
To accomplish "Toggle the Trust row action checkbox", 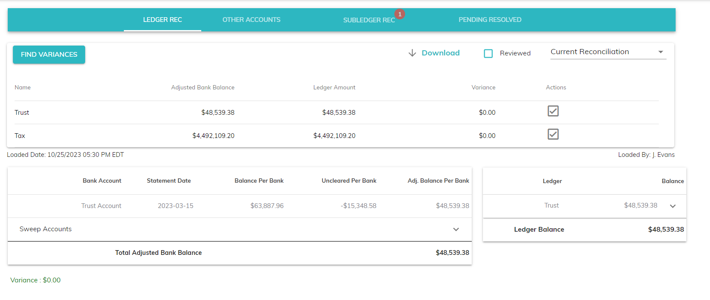I will (553, 111).
